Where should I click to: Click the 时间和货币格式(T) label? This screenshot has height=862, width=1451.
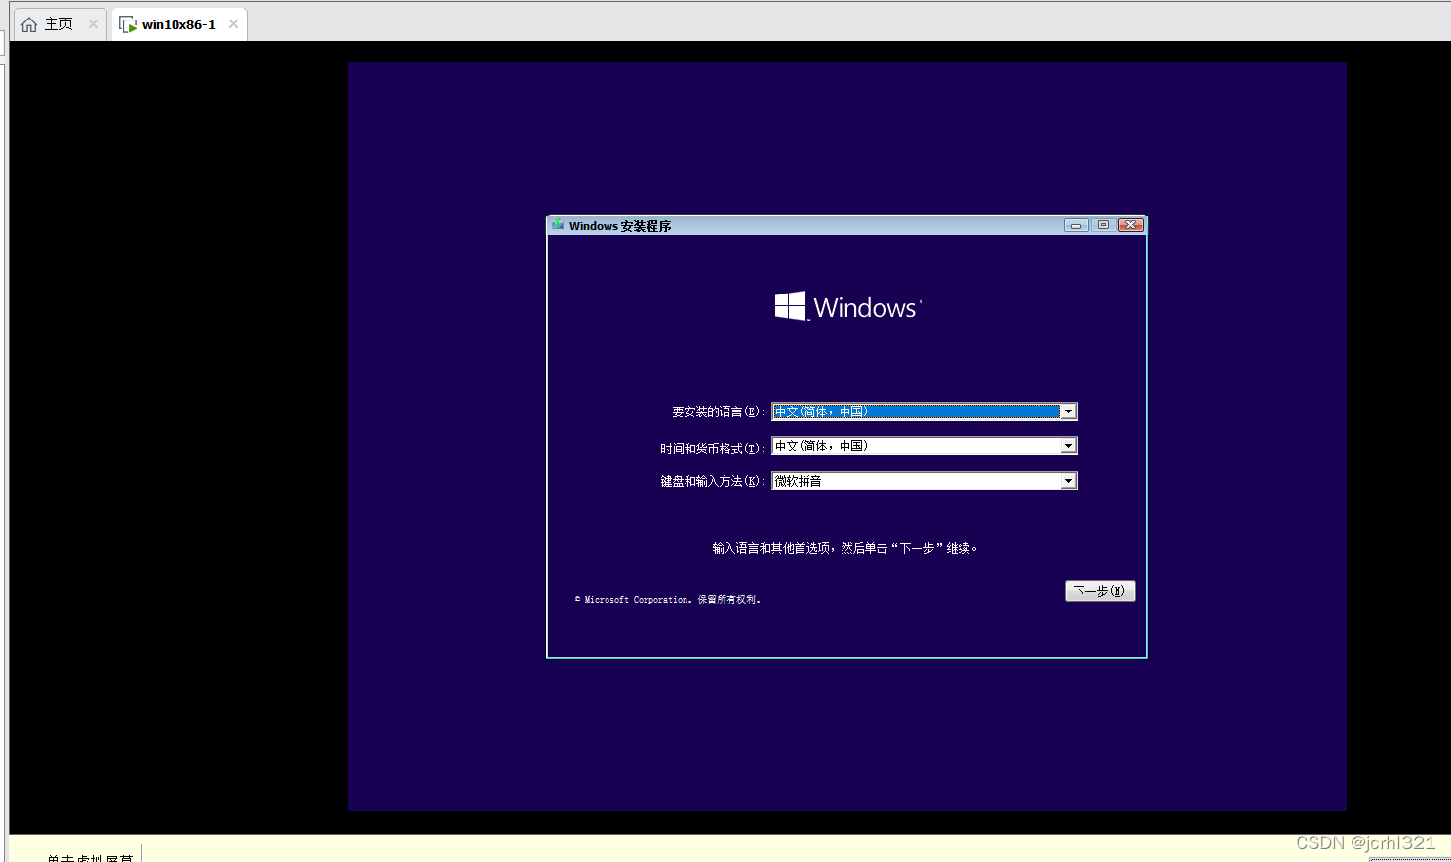coord(712,449)
